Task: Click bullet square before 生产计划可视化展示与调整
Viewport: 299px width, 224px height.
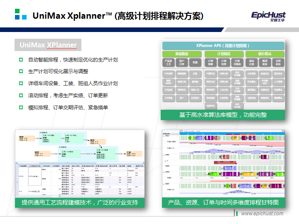Action: click(x=21, y=71)
